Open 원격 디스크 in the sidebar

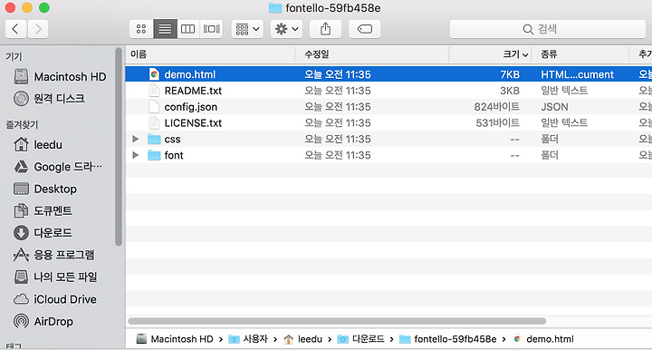[x=49, y=98]
